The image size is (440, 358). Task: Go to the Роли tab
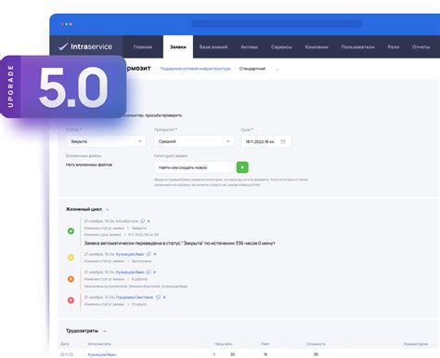[394, 47]
